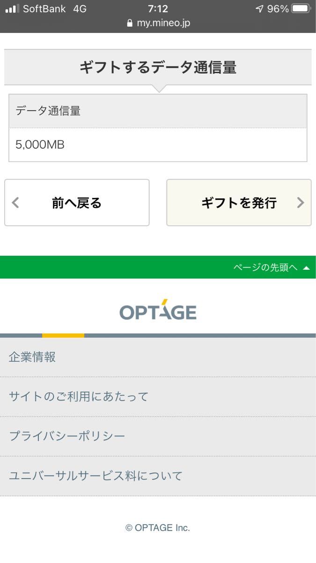Open プライバシーポリシー link
316x563 pixels.
pyautogui.click(x=158, y=436)
